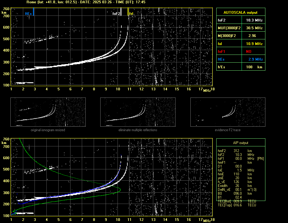Click the M(3000)F2 value '2.96'

(252, 36)
